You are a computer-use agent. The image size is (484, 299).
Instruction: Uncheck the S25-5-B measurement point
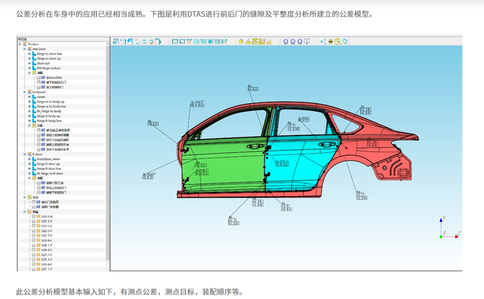(34, 216)
